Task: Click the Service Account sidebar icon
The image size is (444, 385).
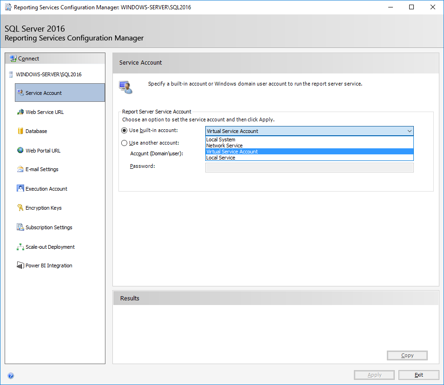Action: [20, 93]
